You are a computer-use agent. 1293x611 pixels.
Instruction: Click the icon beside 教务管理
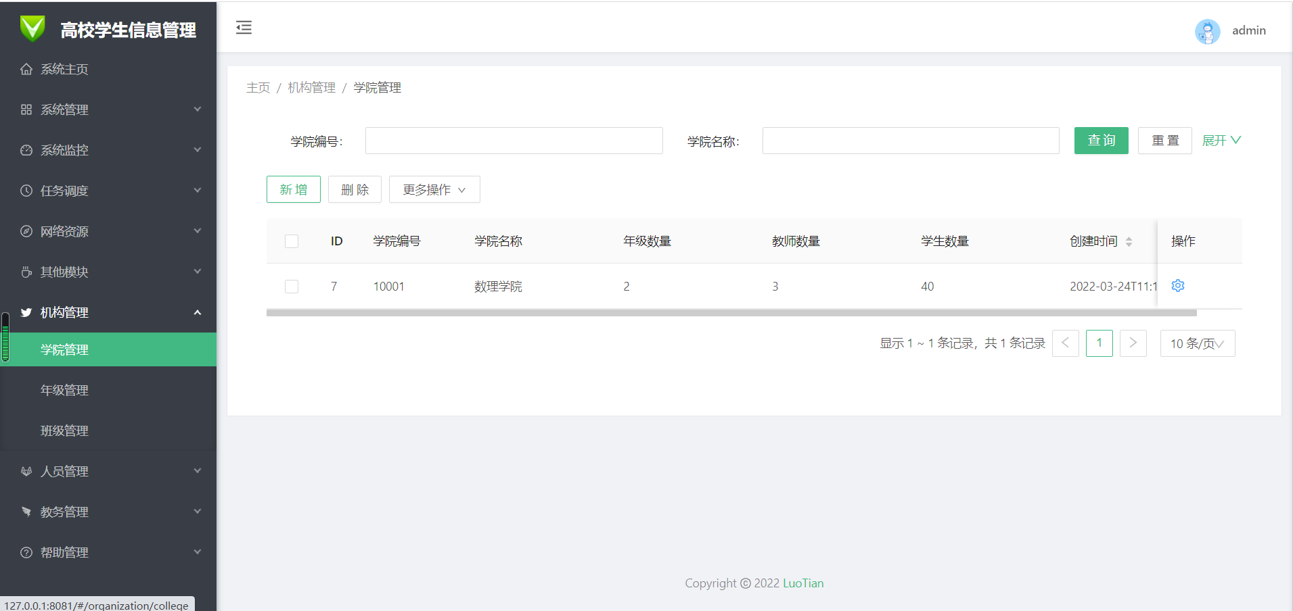pyautogui.click(x=26, y=512)
